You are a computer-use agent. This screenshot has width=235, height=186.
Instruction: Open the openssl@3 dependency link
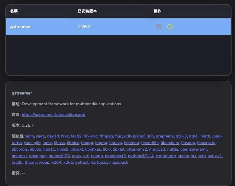click(57, 156)
